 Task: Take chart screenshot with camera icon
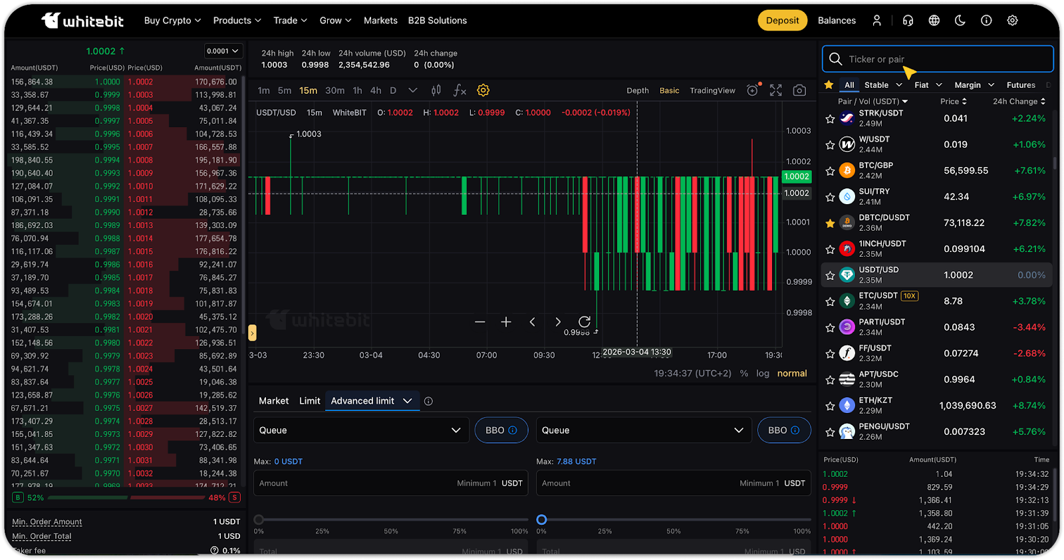point(799,90)
